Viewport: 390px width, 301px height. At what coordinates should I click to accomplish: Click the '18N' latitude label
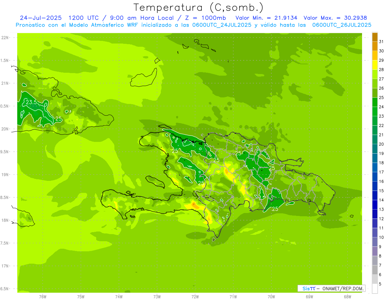point(5,220)
